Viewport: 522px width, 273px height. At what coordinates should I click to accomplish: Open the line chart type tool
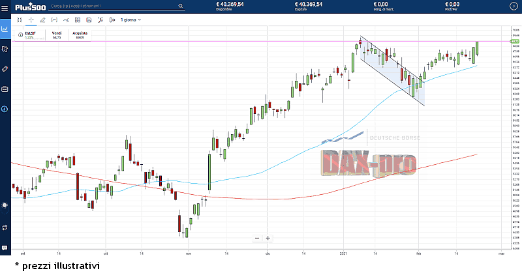click(66, 20)
